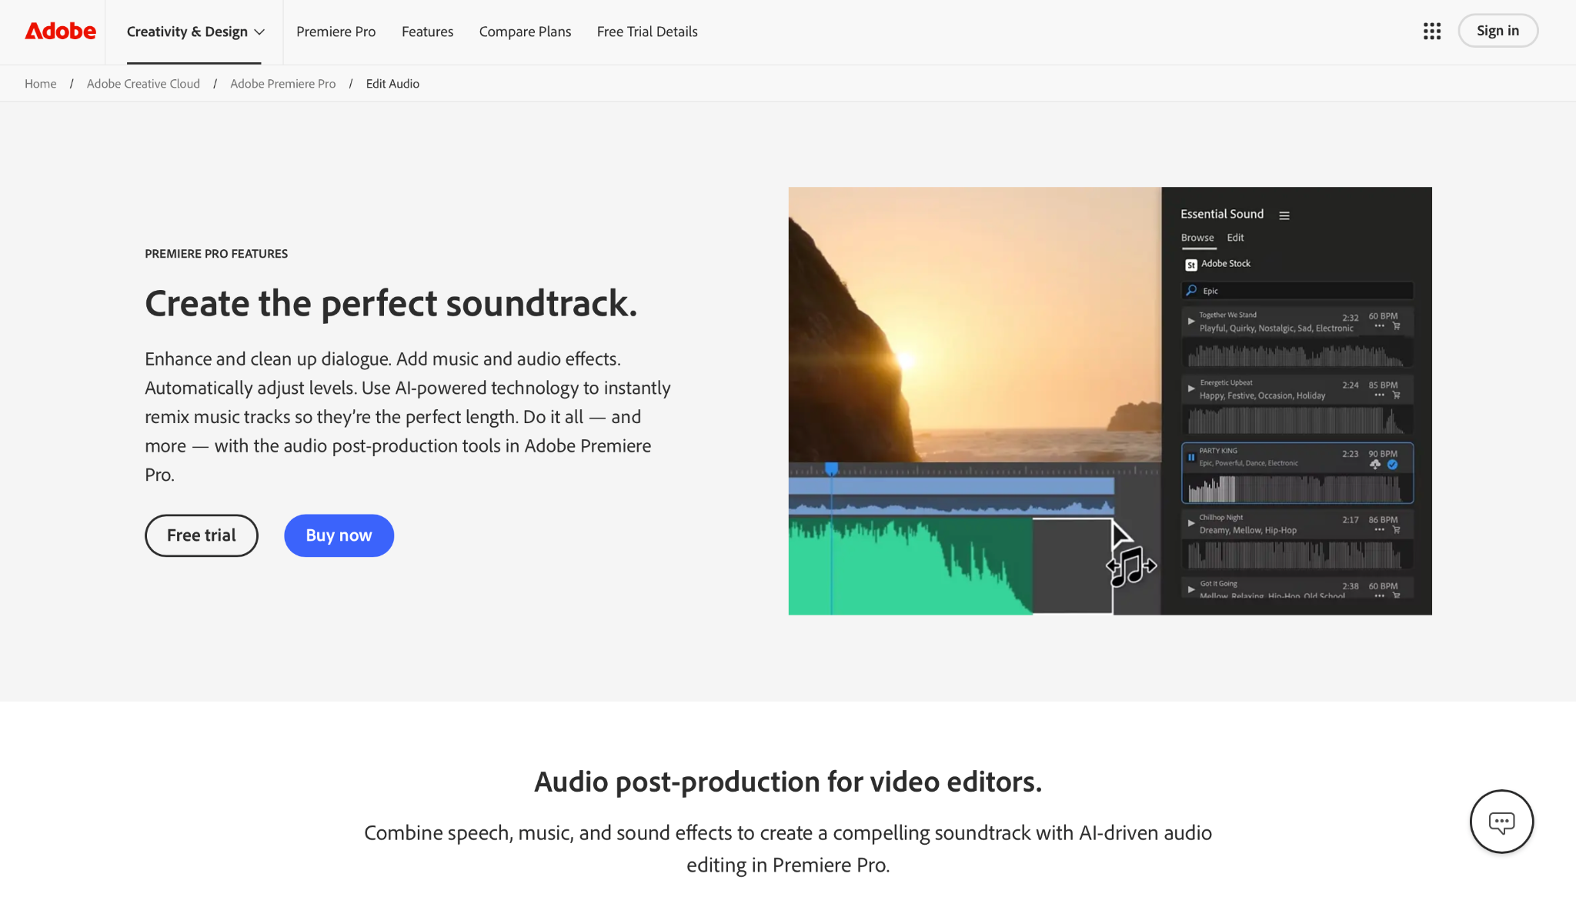Open more options for Chillhop Night
The image size is (1576, 897).
1379,530
